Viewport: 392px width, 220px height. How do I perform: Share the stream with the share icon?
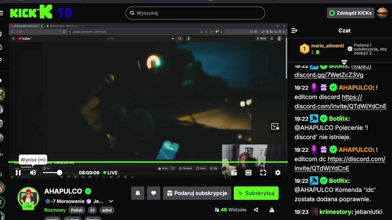(x=256, y=210)
